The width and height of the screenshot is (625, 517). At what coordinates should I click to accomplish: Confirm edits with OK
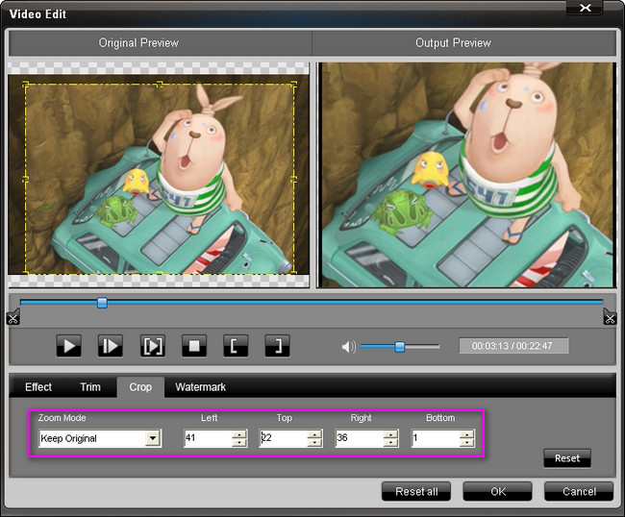(497, 491)
